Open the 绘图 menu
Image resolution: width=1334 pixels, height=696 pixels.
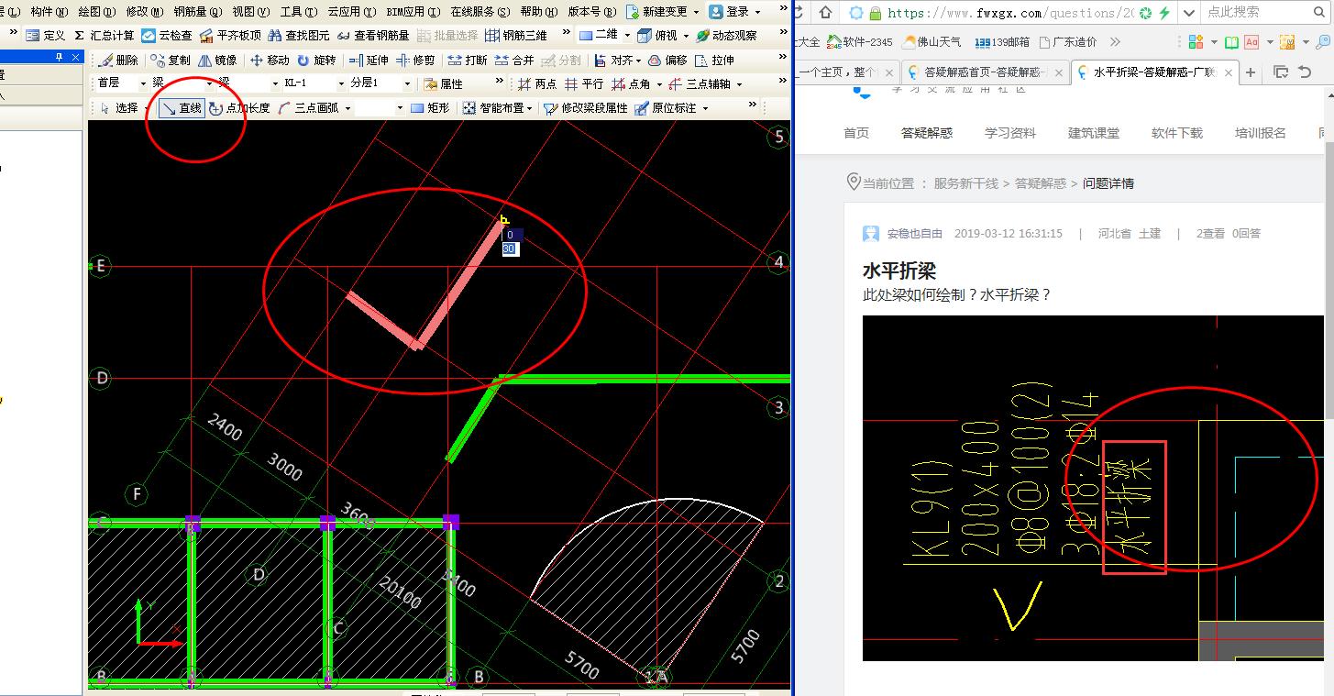pos(96,11)
